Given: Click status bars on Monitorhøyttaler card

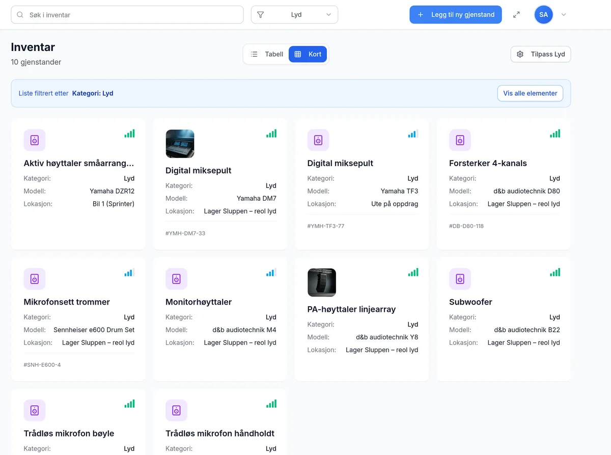Looking at the screenshot, I should click(271, 272).
